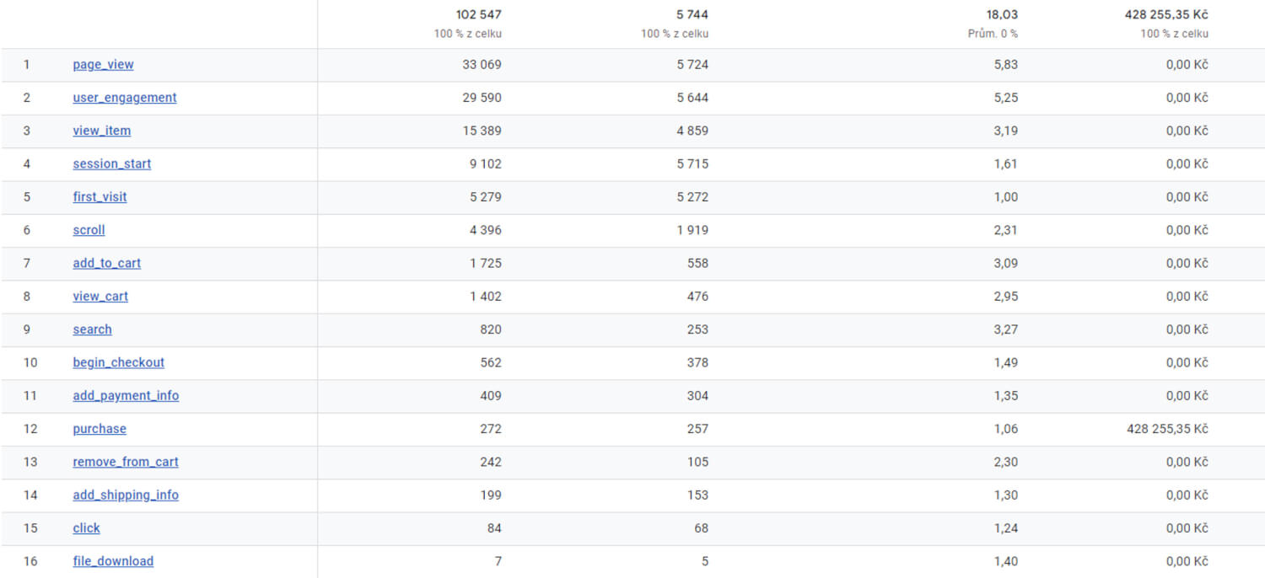Open the scroll event details
This screenshot has width=1265, height=578.
pos(89,229)
